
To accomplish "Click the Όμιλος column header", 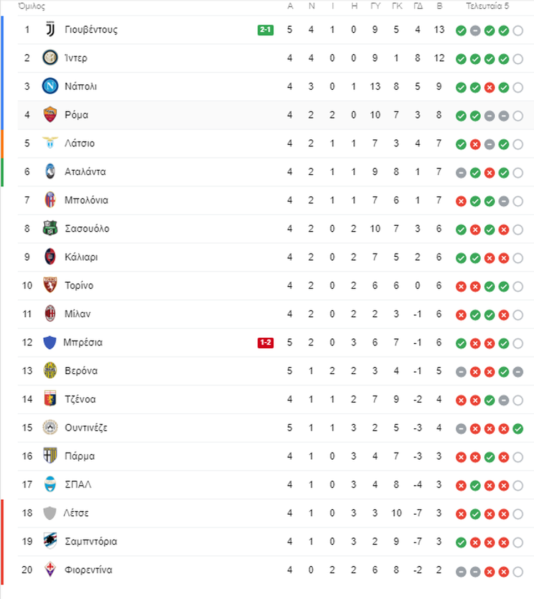I will (32, 6).
